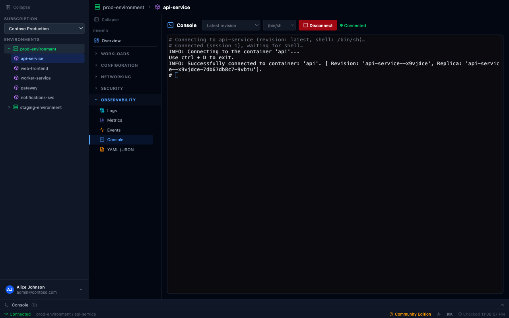Image resolution: width=509 pixels, height=318 pixels.
Task: Click the Metrics bar-chart icon
Action: coord(103,120)
